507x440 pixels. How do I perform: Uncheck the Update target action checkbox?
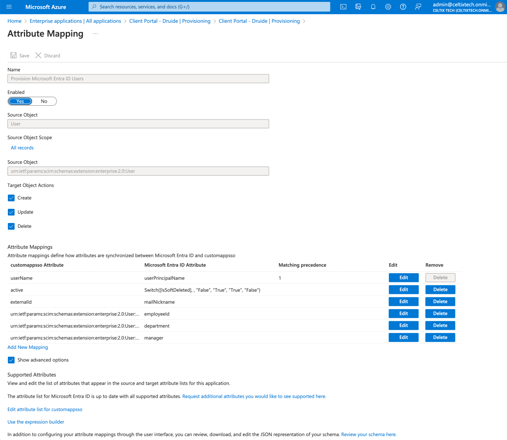11,212
